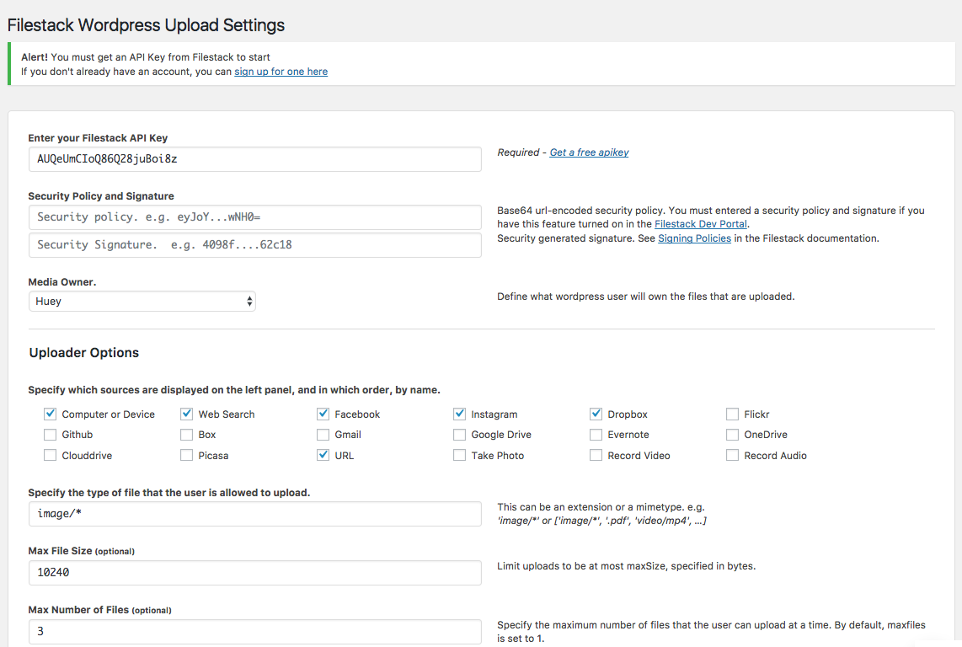
Task: Toggle off the Instagram source
Action: 459,414
